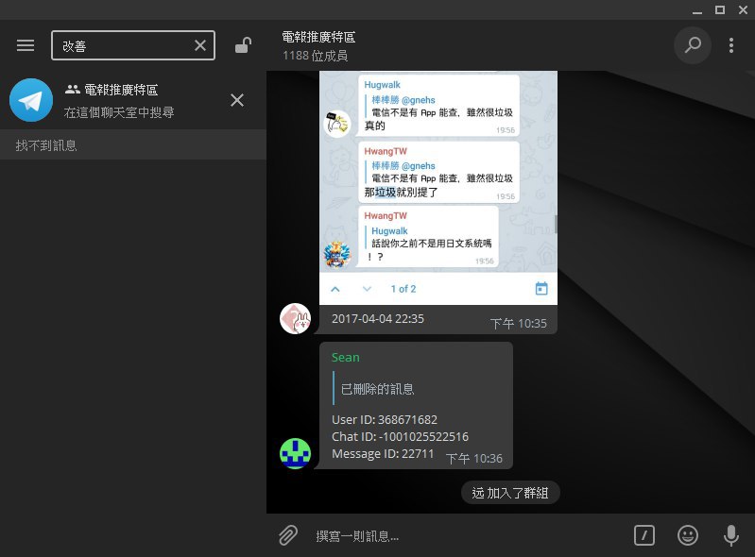Click Sean's sender name in message
Screen dimensions: 755x557
click(x=346, y=358)
